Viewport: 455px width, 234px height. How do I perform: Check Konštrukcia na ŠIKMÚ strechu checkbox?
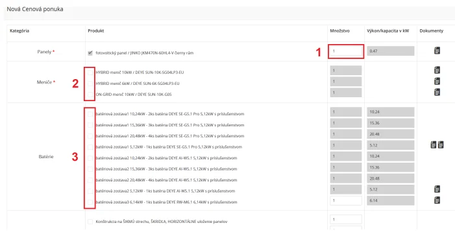click(x=90, y=222)
